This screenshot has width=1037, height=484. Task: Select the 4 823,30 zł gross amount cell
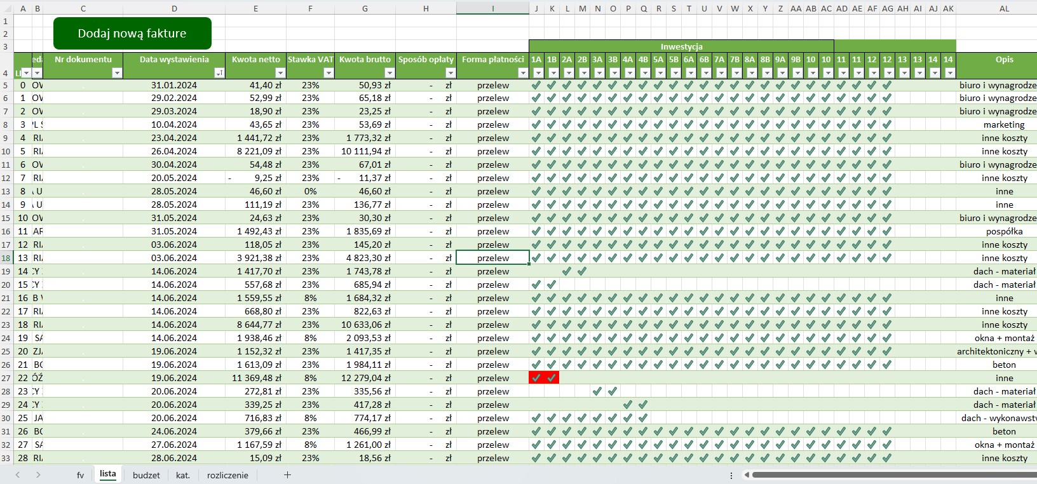point(365,258)
